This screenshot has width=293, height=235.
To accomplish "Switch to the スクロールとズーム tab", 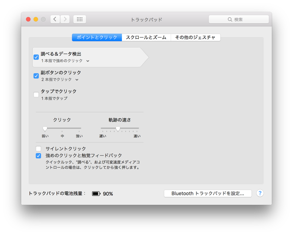I will tap(146, 38).
